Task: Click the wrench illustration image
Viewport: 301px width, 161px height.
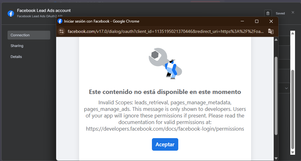Action: coord(165,64)
